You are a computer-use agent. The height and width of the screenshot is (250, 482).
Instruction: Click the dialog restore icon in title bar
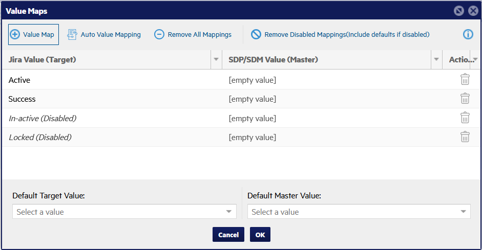pyautogui.click(x=458, y=11)
